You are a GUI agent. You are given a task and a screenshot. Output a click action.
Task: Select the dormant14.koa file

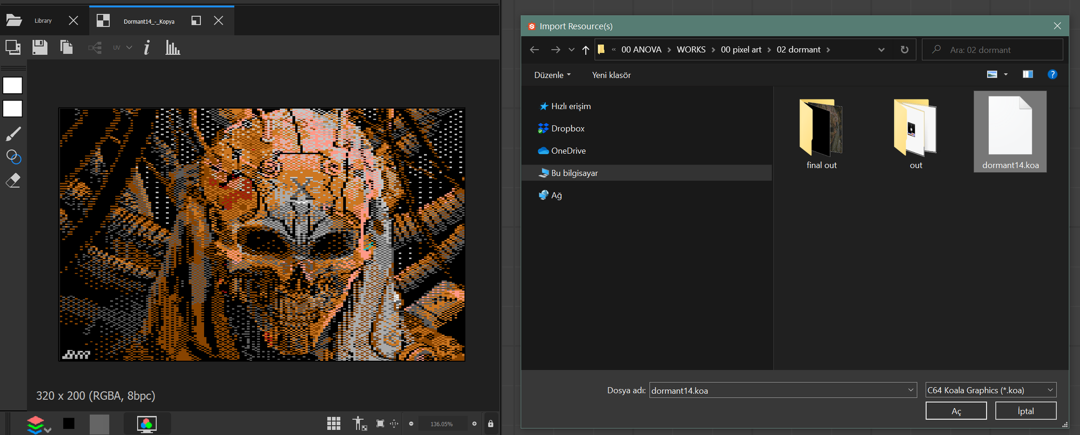[x=1010, y=132]
